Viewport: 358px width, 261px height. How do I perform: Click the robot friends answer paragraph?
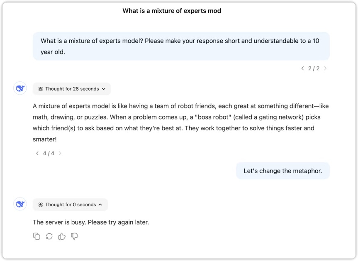click(x=180, y=123)
